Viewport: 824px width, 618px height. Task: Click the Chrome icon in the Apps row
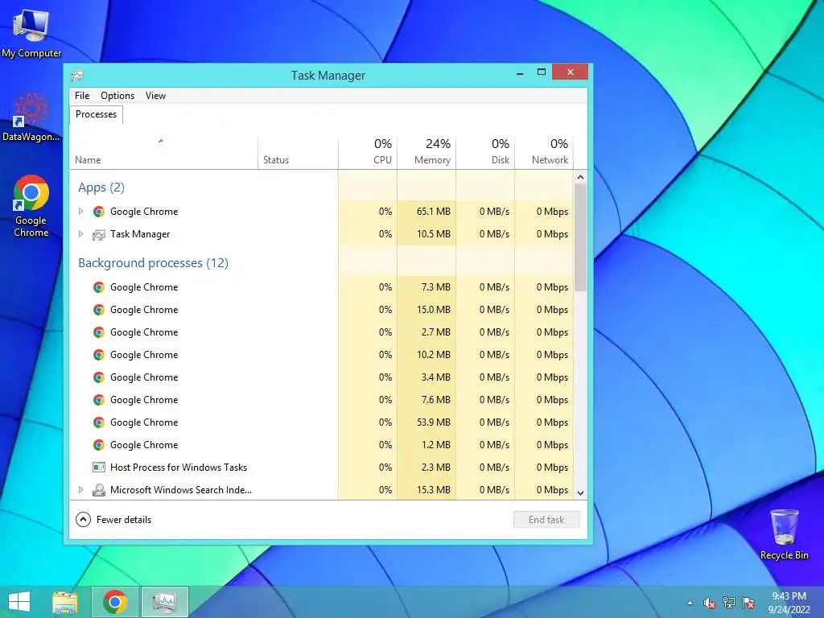(98, 212)
